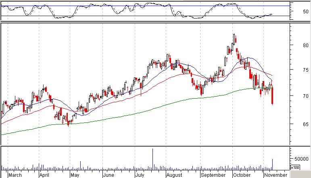Click the x100 volume multiplier box
311x178 pixels.
click(x=295, y=167)
